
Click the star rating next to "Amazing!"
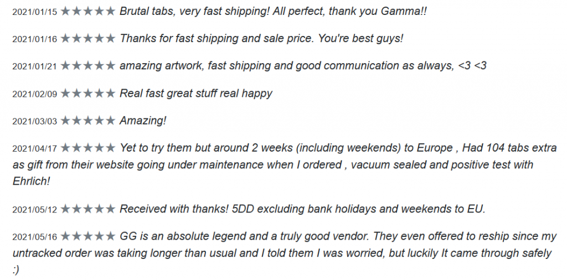(88, 121)
